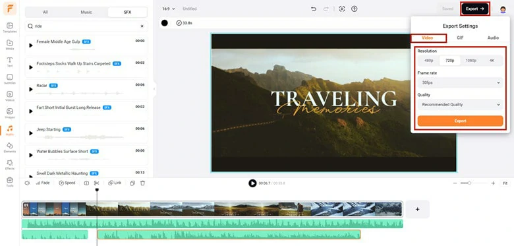Open the help question mark icon

click(354, 9)
